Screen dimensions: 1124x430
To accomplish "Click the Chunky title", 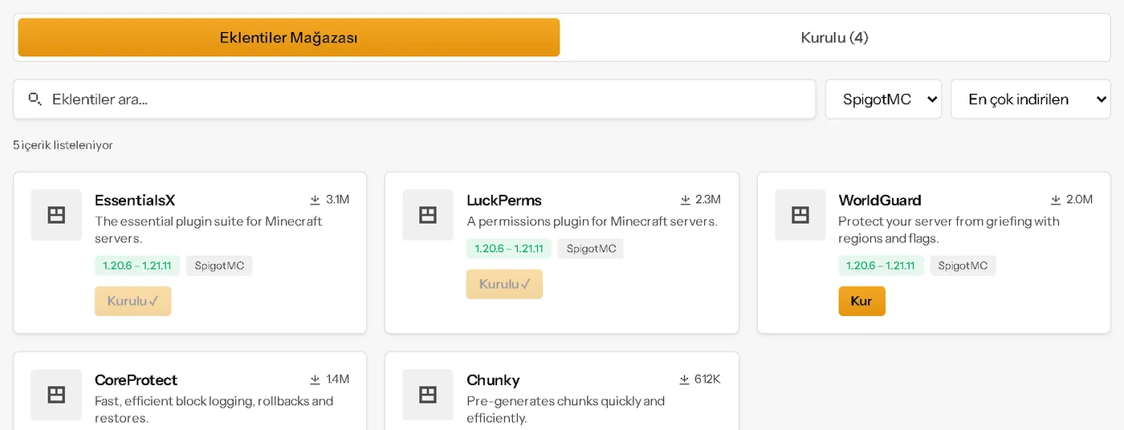I will 493,380.
